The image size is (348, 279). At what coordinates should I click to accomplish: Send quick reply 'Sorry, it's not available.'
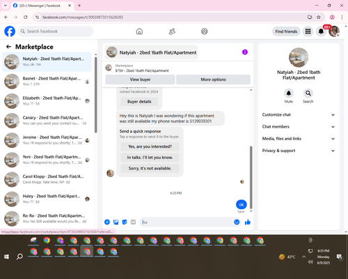click(150, 168)
